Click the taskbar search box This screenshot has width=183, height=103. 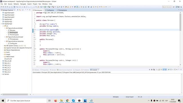pyautogui.click(x=26, y=100)
